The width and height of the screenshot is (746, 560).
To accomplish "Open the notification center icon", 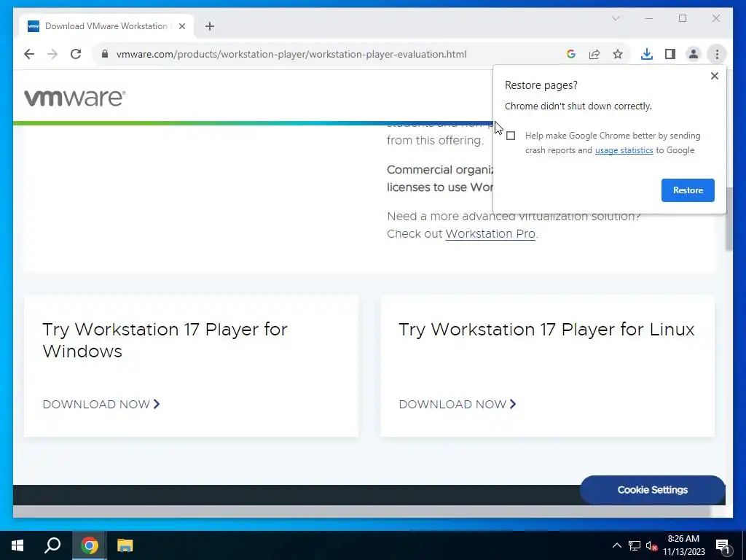I will tap(723, 546).
